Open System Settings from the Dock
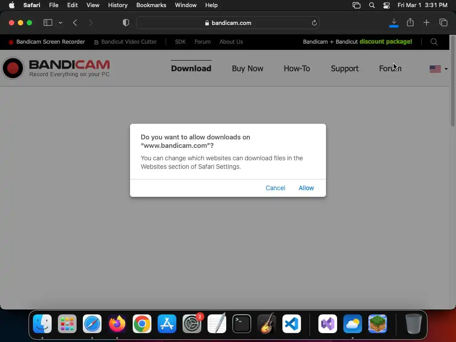Viewport: 456px width, 342px height. click(192, 323)
